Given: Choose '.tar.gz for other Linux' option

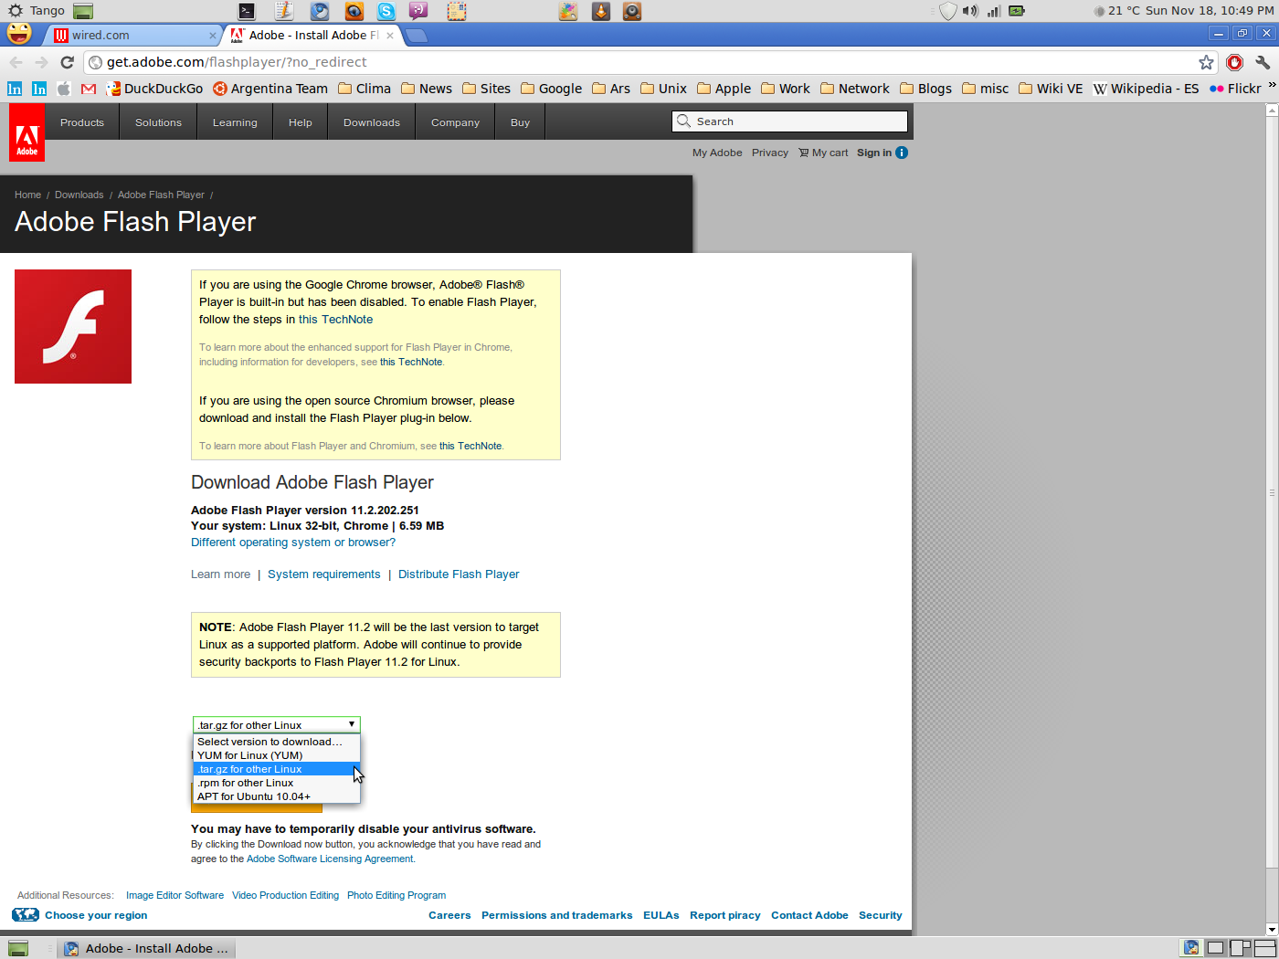Looking at the screenshot, I should pos(277,769).
